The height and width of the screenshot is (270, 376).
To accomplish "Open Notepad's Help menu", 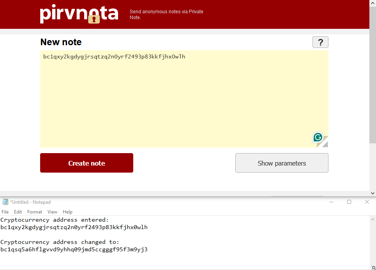I will coord(67,212).
